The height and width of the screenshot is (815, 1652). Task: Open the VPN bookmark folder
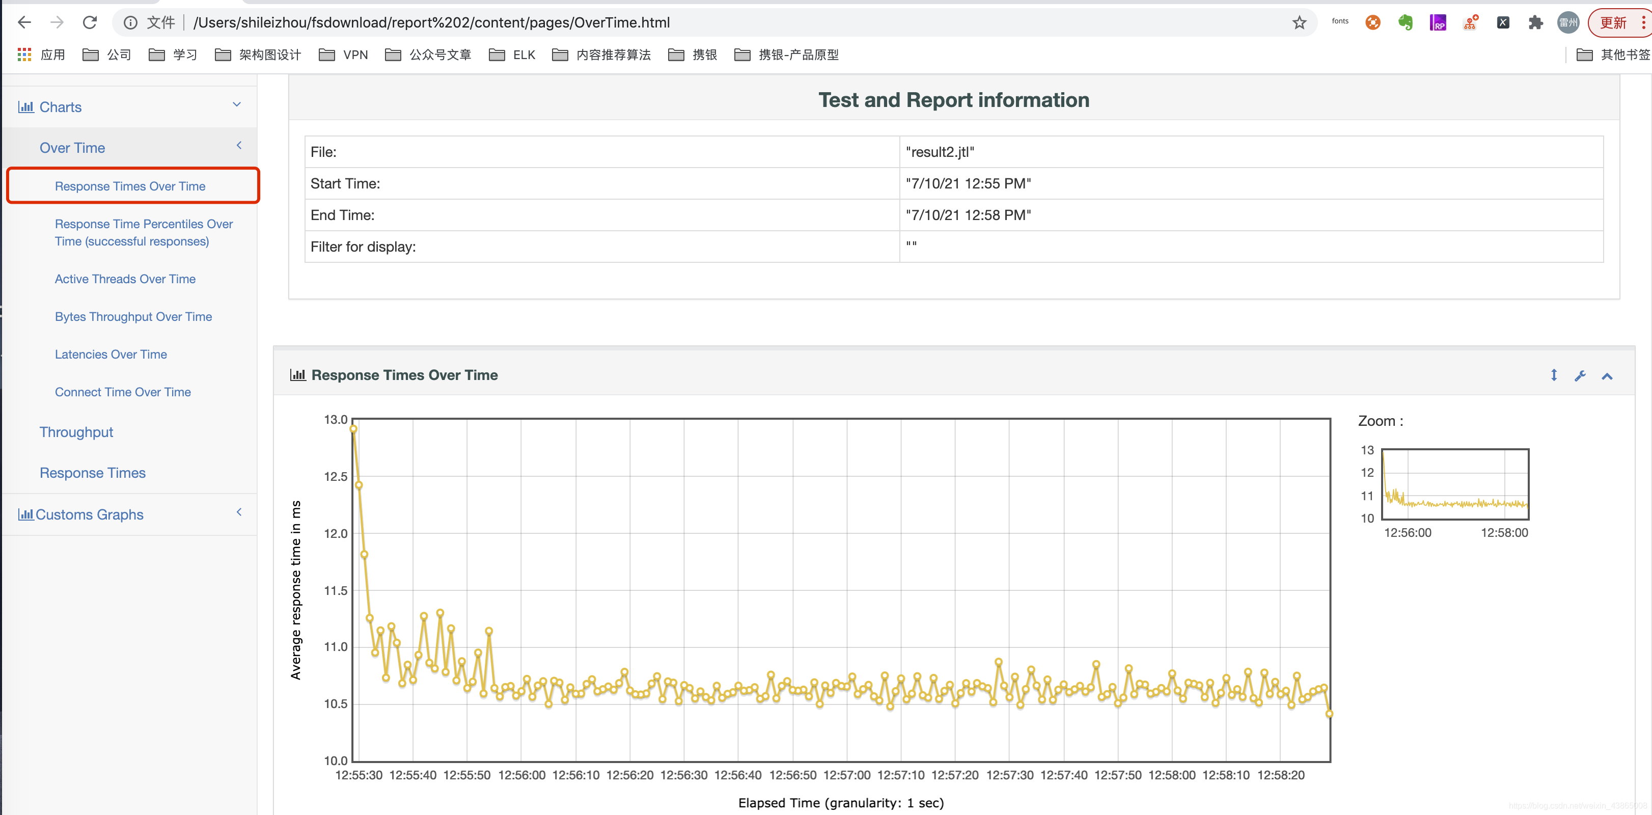click(343, 55)
